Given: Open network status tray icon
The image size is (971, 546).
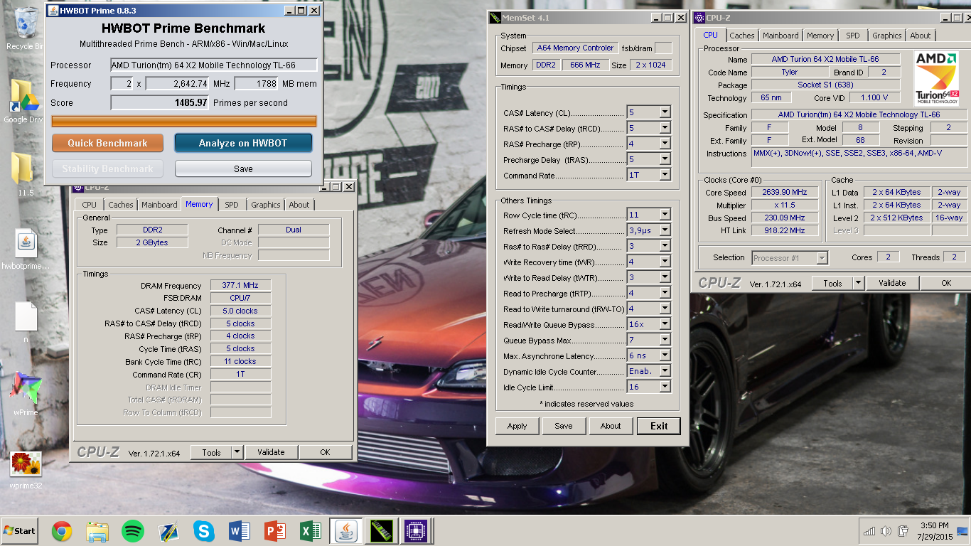Looking at the screenshot, I should pyautogui.click(x=869, y=531).
